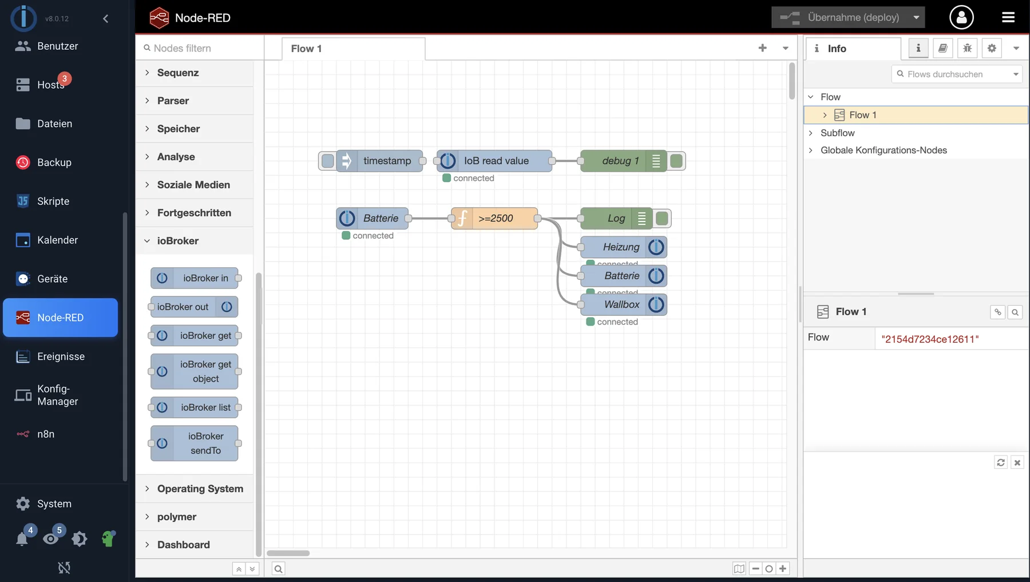Expand Operating System palette category
The width and height of the screenshot is (1030, 582).
(x=195, y=489)
